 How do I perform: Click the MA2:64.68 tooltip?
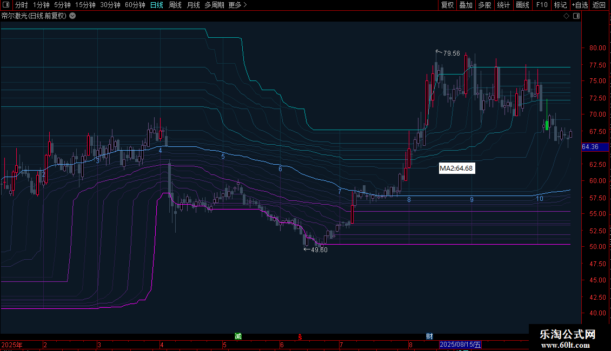[456, 168]
